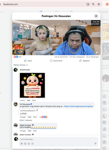Click the Tulis komentar input field
The image size is (109, 150).
pyautogui.click(x=59, y=139)
